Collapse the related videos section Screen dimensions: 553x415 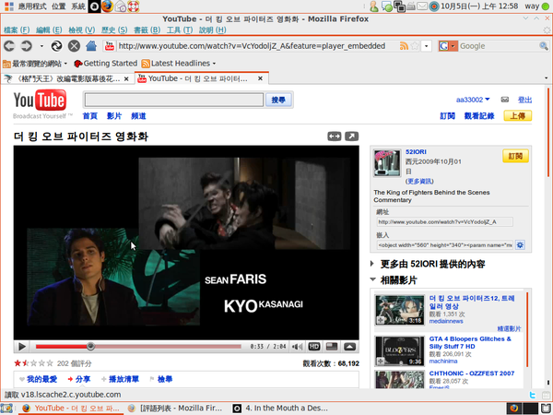(x=372, y=279)
